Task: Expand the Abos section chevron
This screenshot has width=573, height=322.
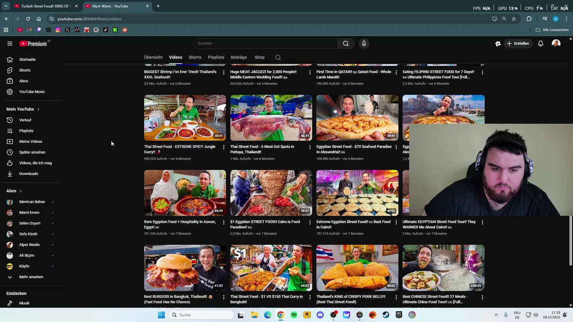Action: [21, 191]
